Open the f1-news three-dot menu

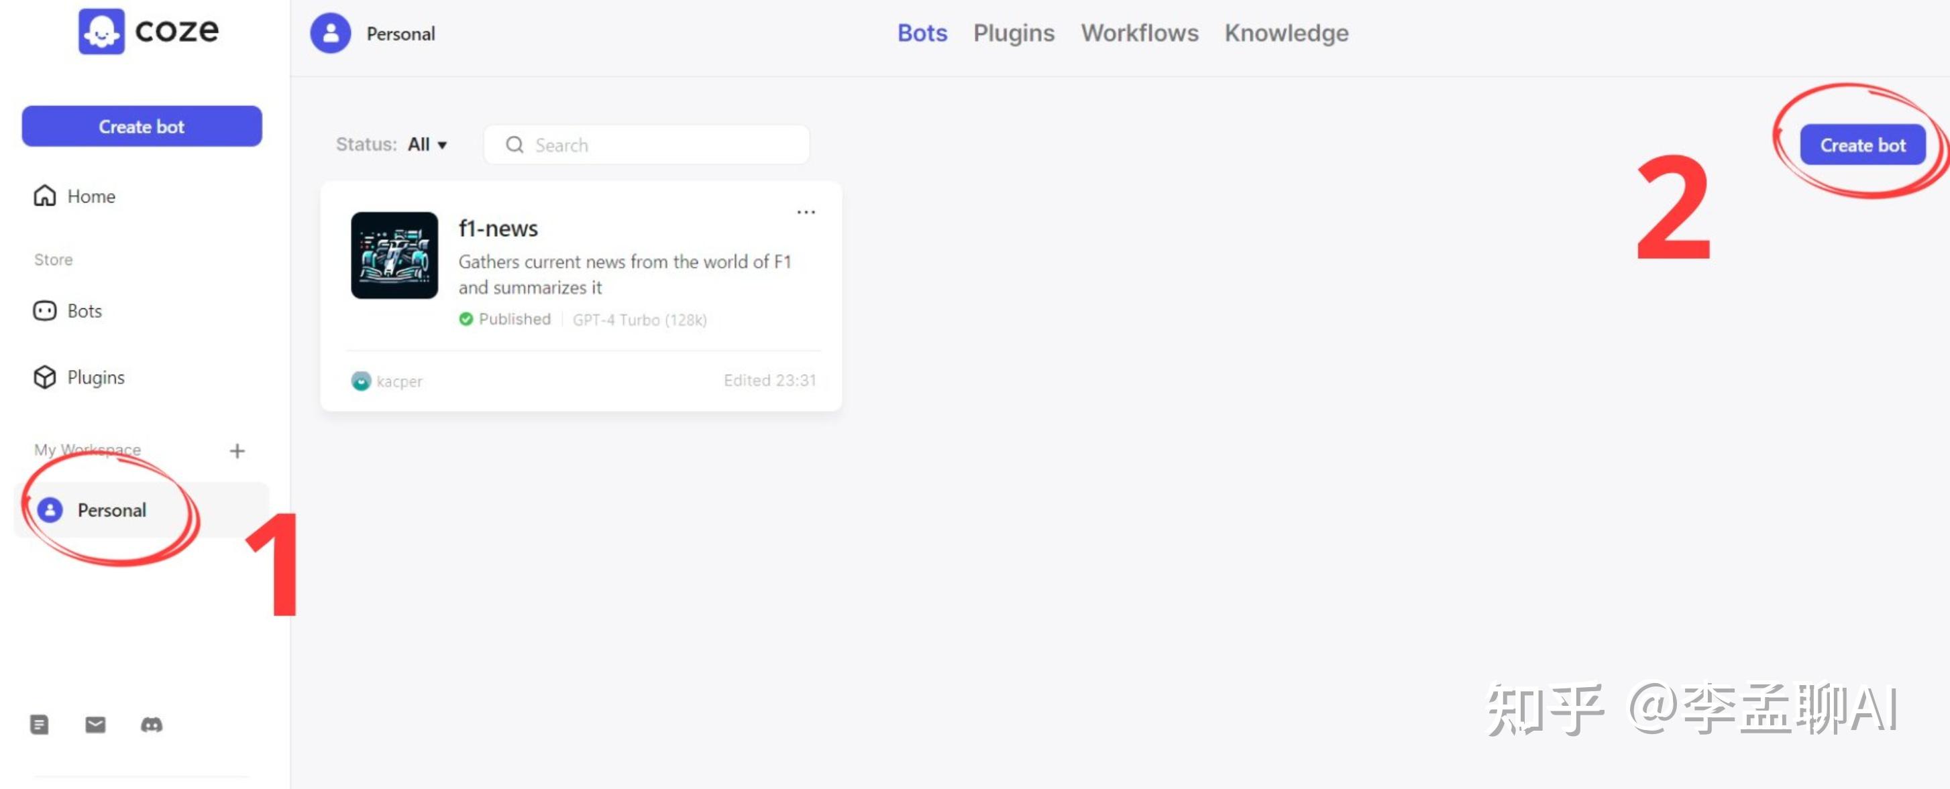(806, 213)
